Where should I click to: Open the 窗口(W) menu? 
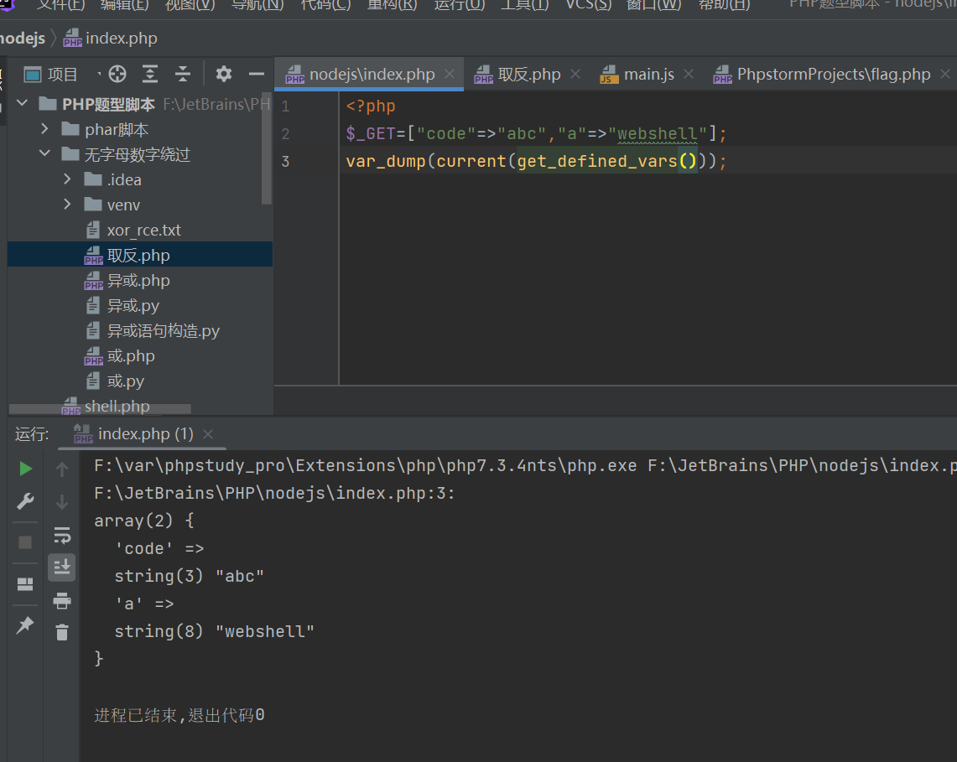point(653,5)
